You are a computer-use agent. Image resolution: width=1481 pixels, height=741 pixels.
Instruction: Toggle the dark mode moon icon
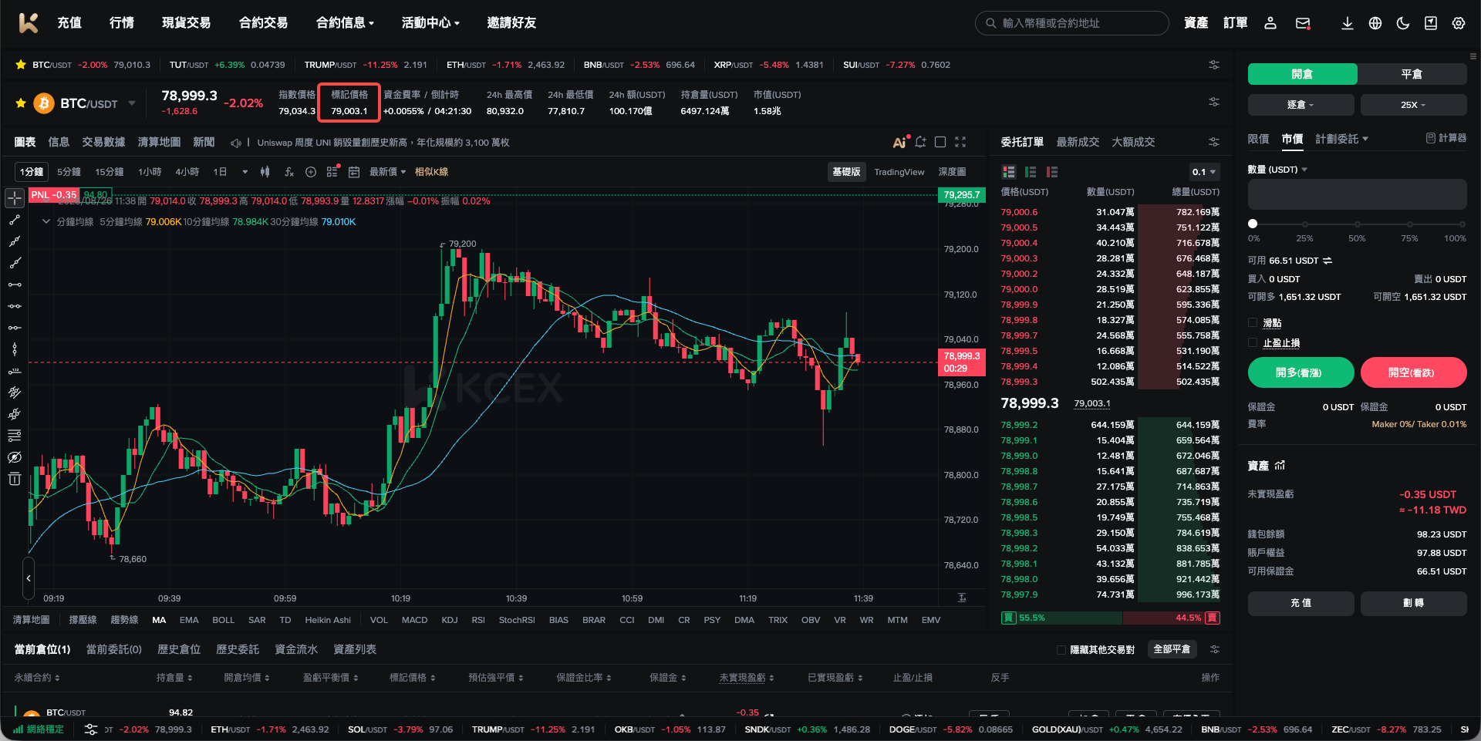(1403, 23)
